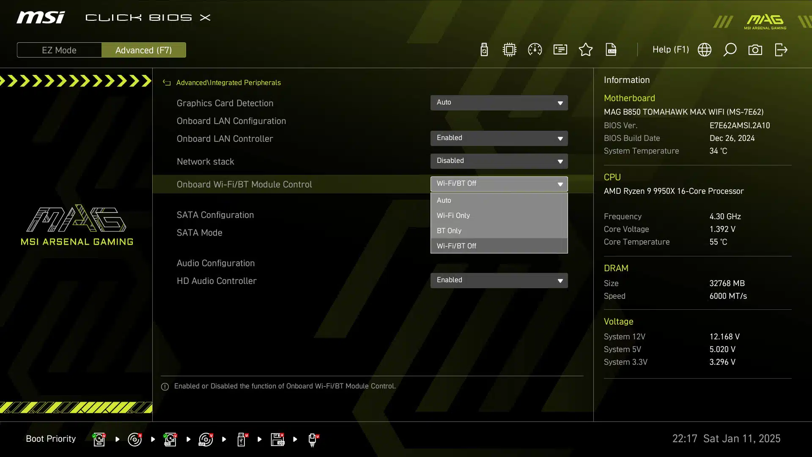Viewport: 812px width, 457px height.
Task: Click the CPU chip icon in toolbar
Action: 510,50
